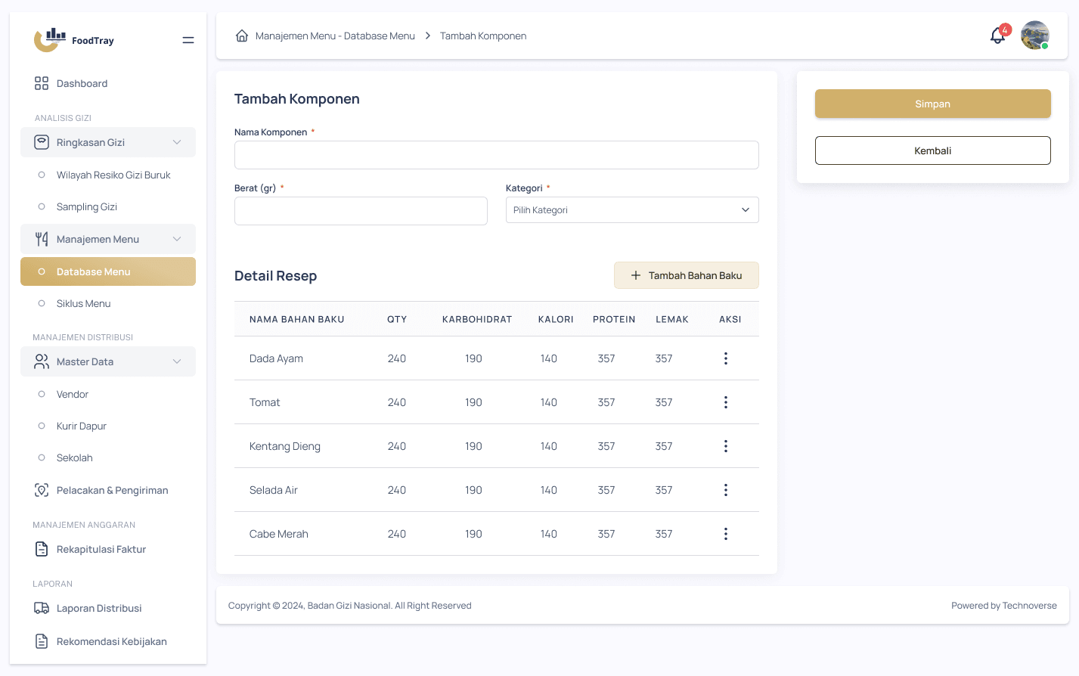Click the Dashboard grid icon
1079x676 pixels.
tap(42, 83)
